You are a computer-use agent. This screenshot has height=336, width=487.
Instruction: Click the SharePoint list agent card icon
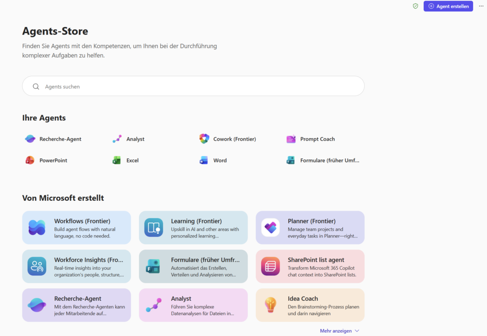tap(271, 267)
